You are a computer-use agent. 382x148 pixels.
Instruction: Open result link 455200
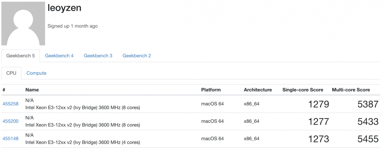[10, 121]
